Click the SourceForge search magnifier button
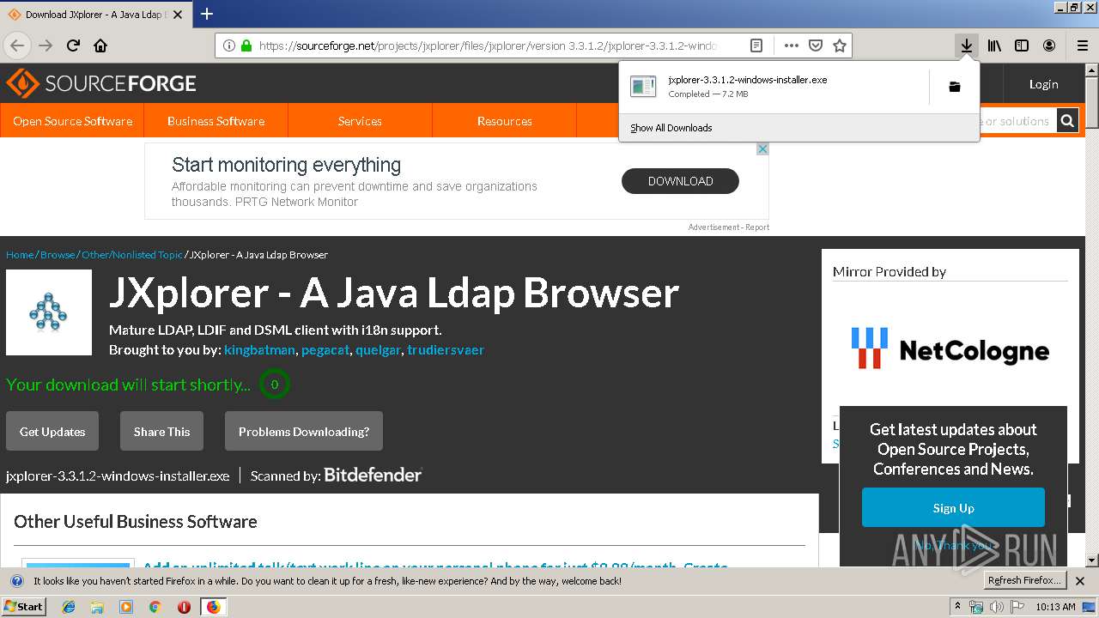The height and width of the screenshot is (618, 1099). (x=1067, y=121)
